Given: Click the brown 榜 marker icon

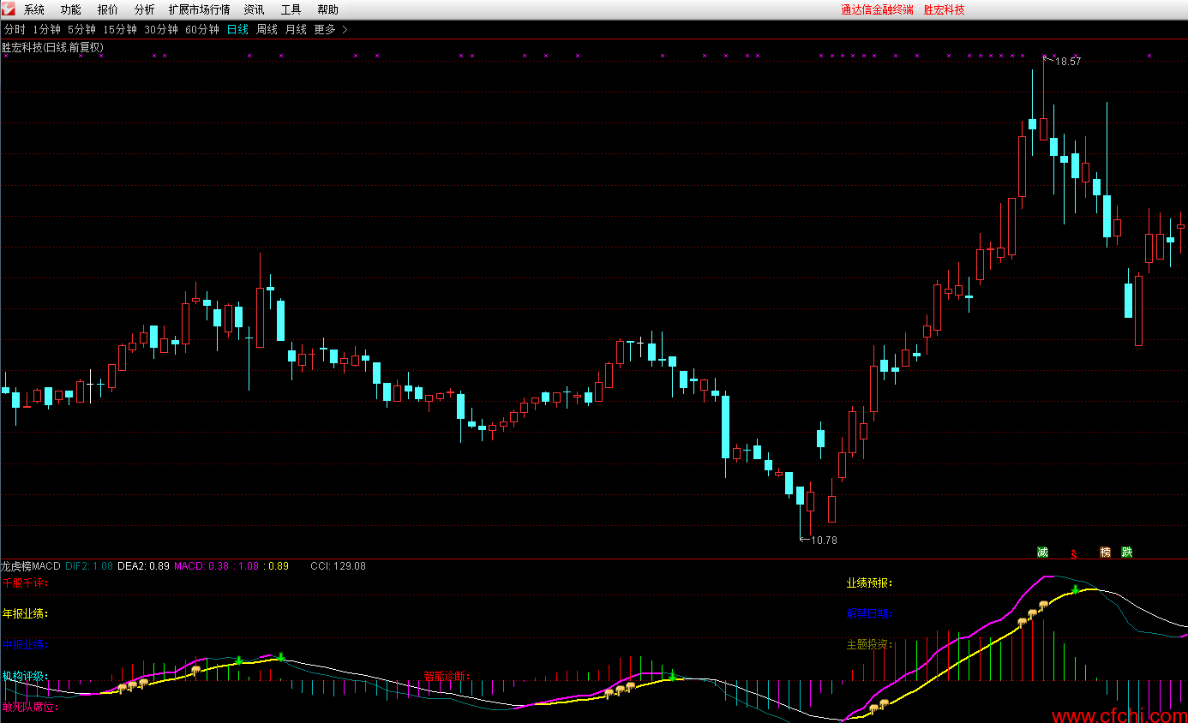Looking at the screenshot, I should [x=1105, y=552].
